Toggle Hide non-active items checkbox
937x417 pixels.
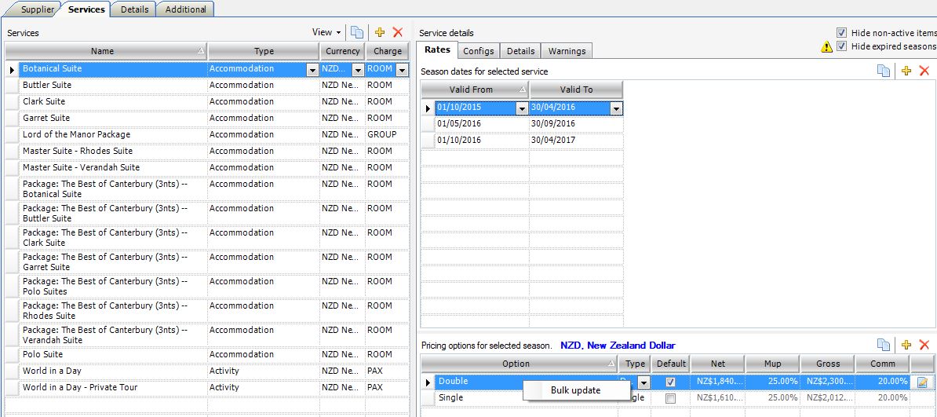pyautogui.click(x=841, y=33)
